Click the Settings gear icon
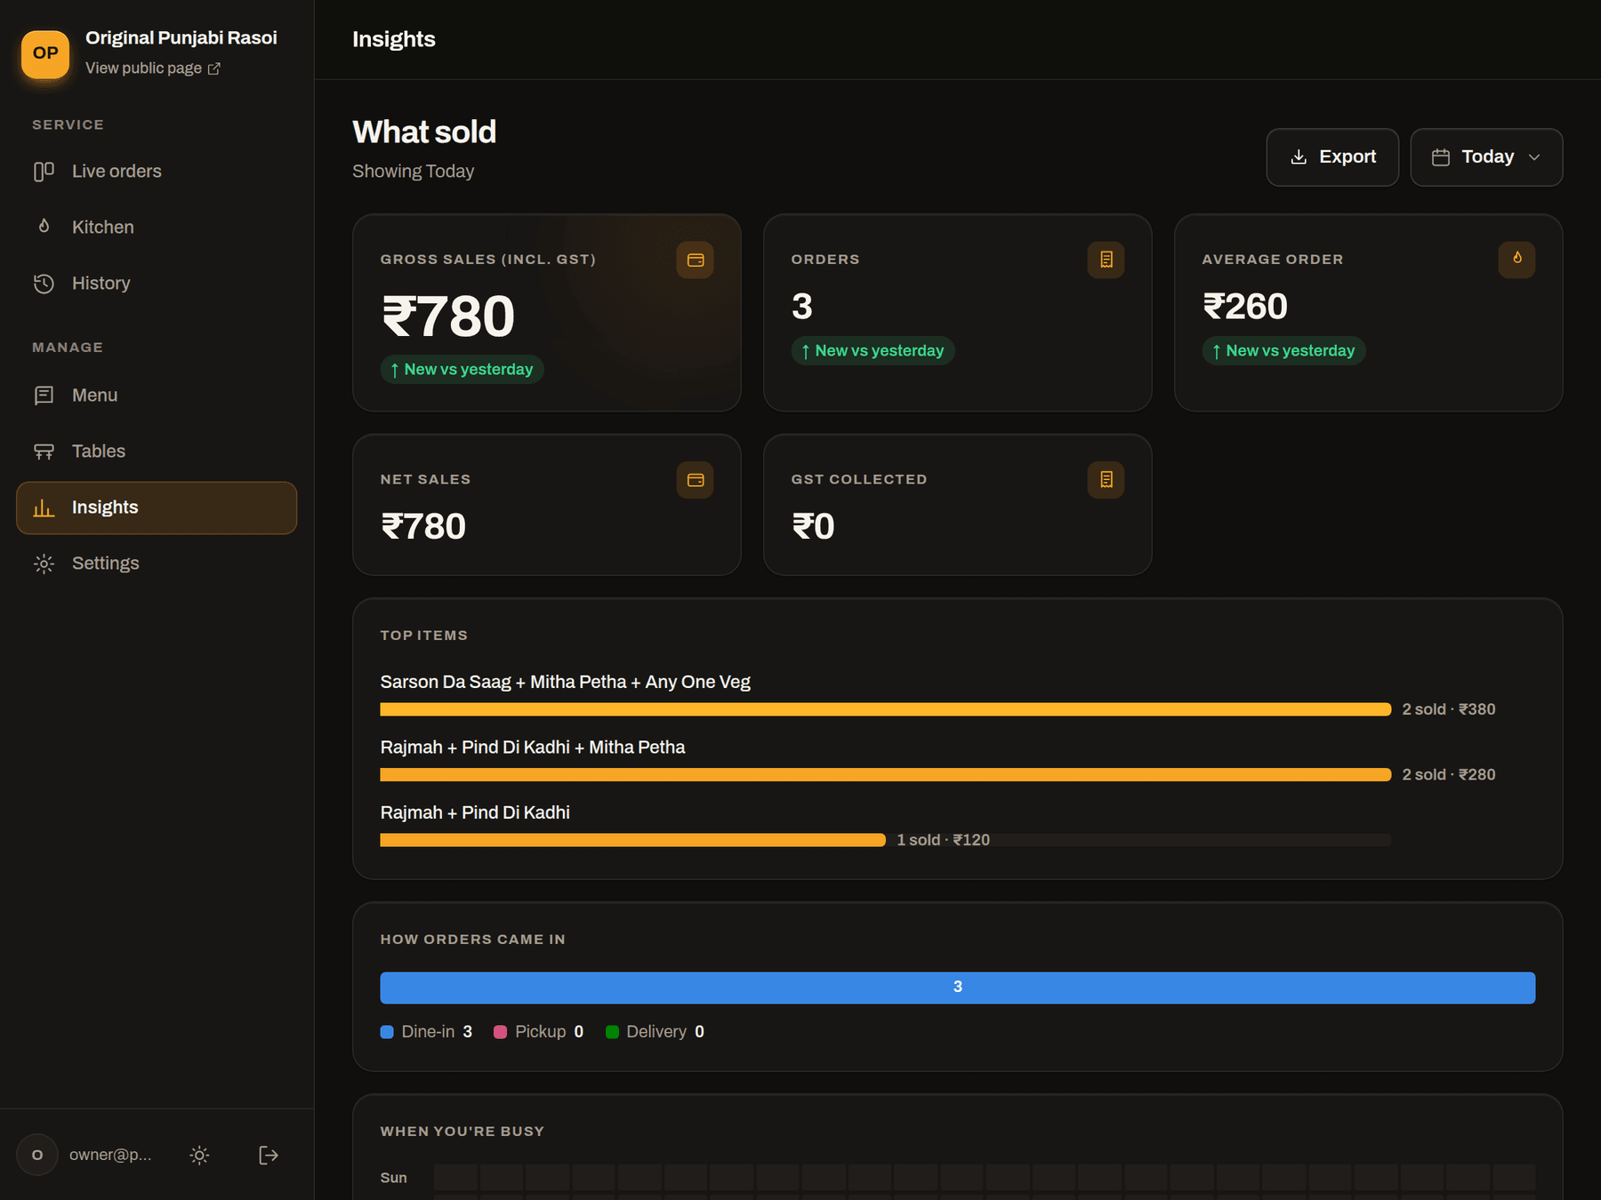 point(44,564)
